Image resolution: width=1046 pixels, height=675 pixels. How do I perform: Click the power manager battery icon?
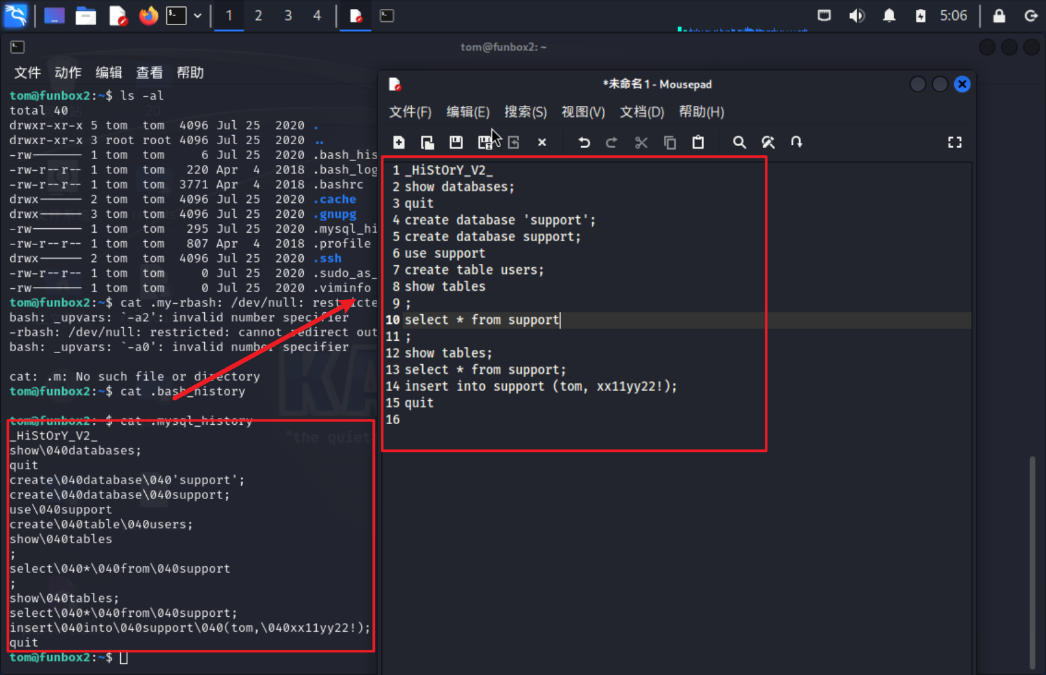[921, 16]
